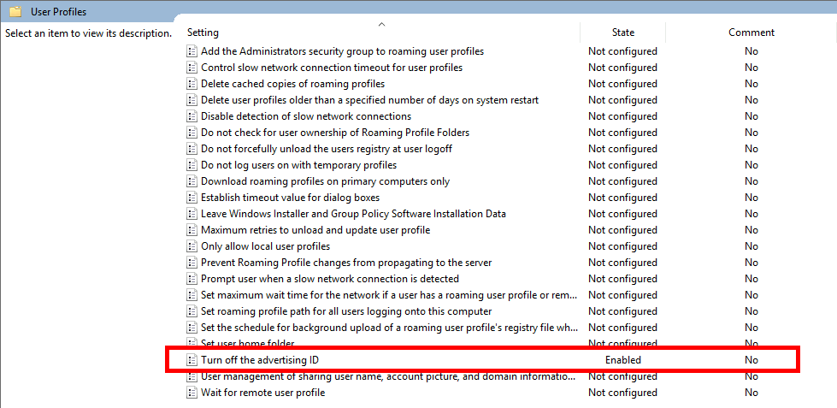Select 'Maximum retries to unload and update user profile'
The height and width of the screenshot is (408, 837).
(315, 230)
